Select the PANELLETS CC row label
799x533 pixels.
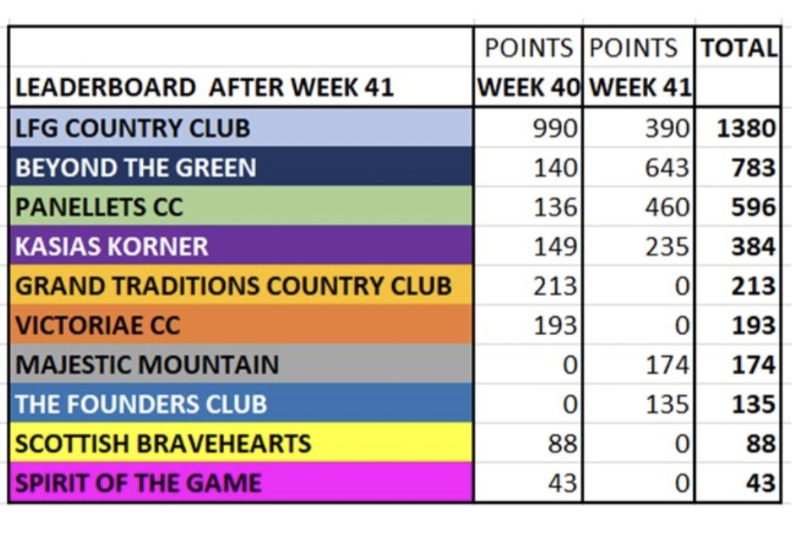pos(240,207)
